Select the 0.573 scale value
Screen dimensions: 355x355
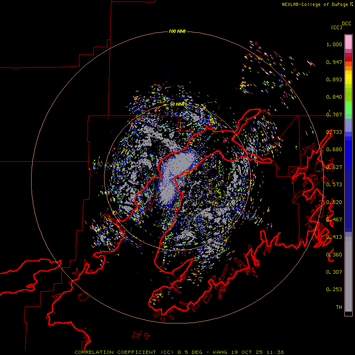coord(334,185)
